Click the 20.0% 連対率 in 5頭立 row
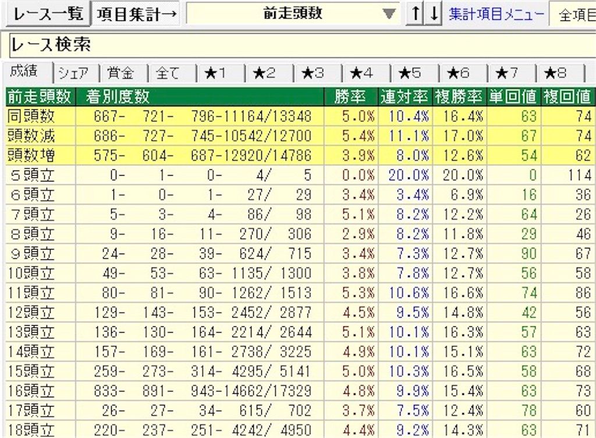596x438 pixels. click(x=409, y=175)
